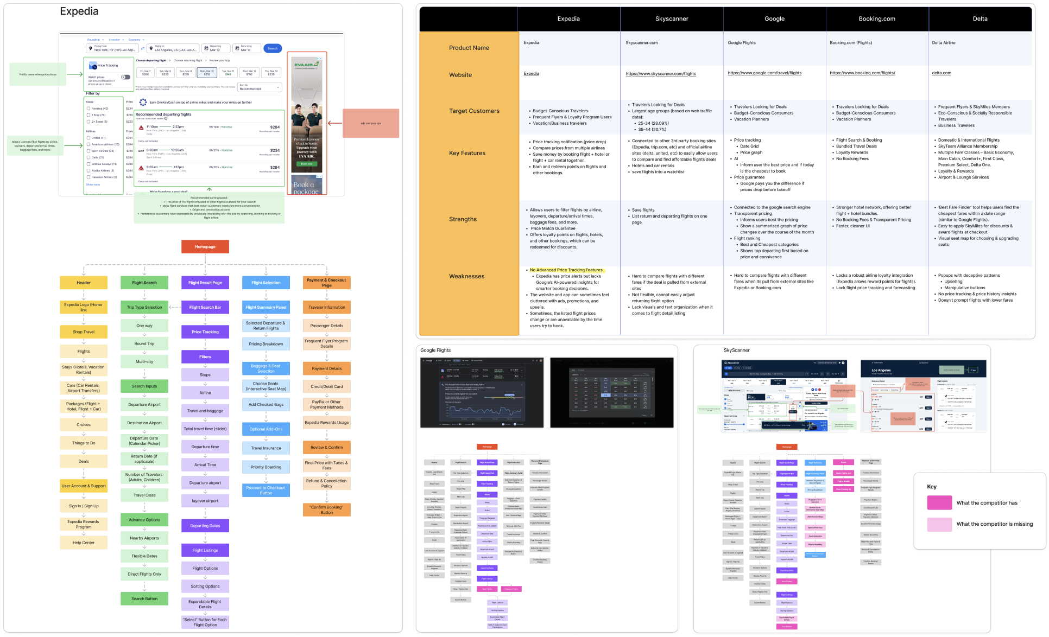
Task: Select the Mon, Mar 10 date tab
Action: (207, 73)
